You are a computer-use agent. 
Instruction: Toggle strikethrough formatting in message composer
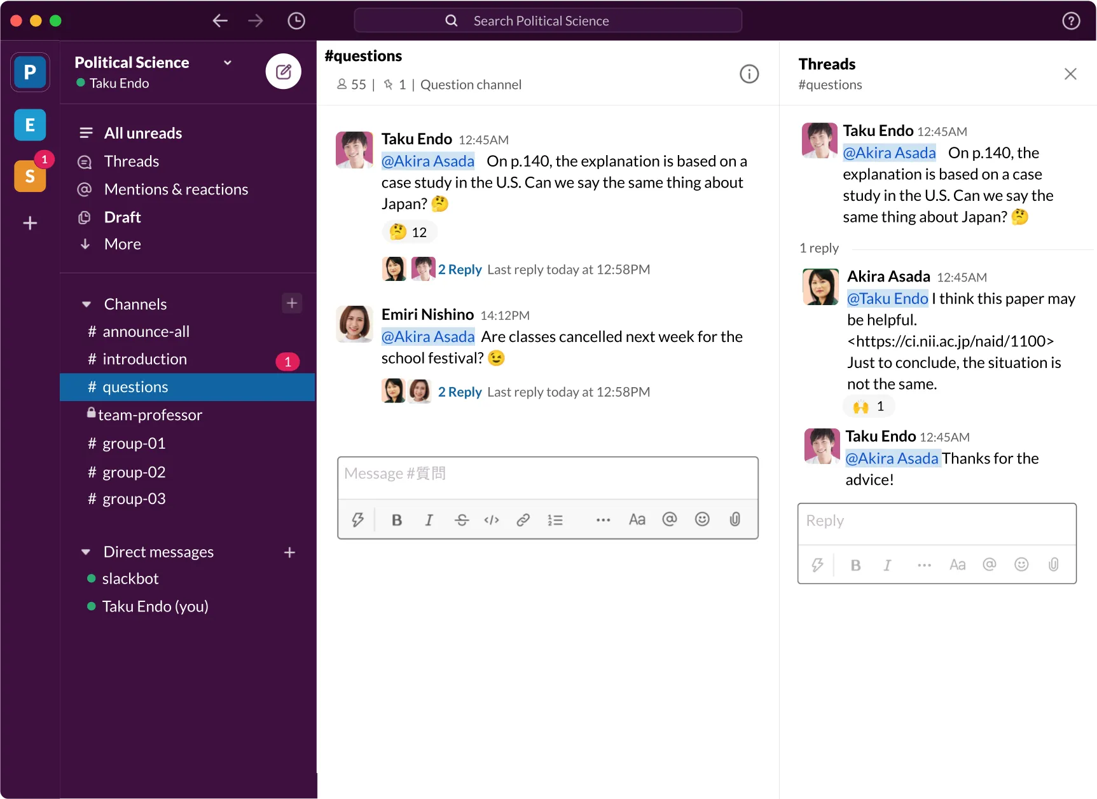pyautogui.click(x=462, y=520)
